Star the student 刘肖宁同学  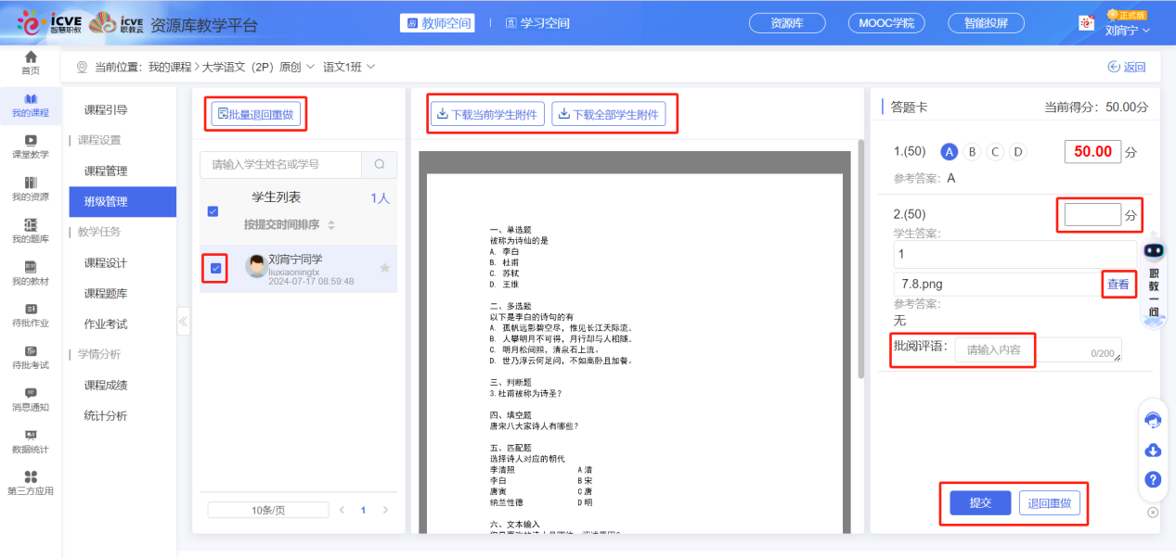click(x=384, y=268)
